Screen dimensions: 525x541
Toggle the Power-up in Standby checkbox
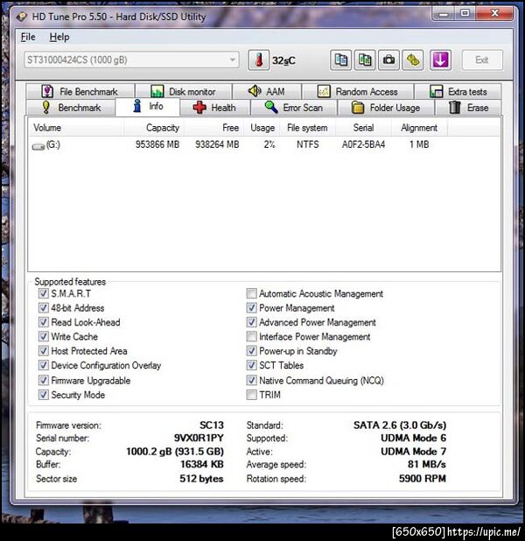coord(251,351)
